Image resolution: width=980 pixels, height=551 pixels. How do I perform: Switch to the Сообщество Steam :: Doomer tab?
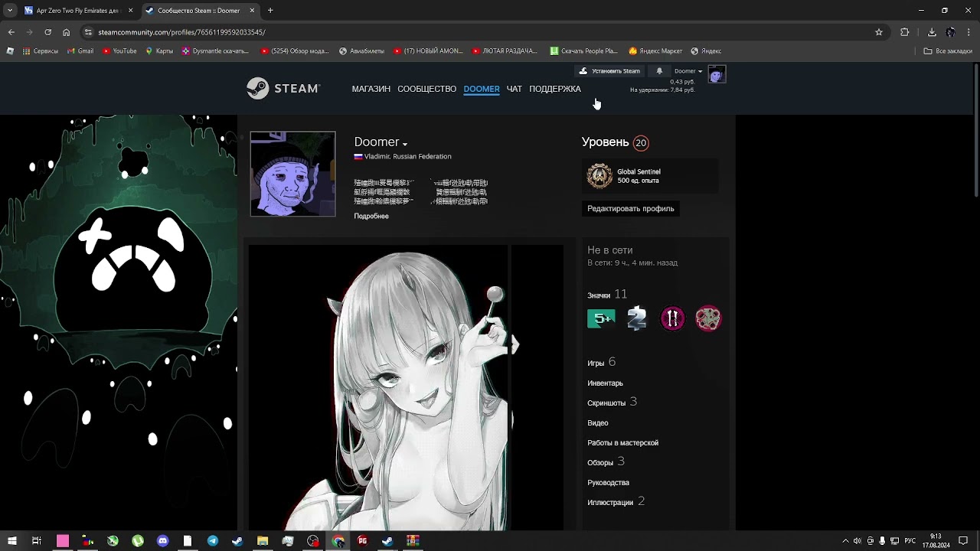click(199, 11)
